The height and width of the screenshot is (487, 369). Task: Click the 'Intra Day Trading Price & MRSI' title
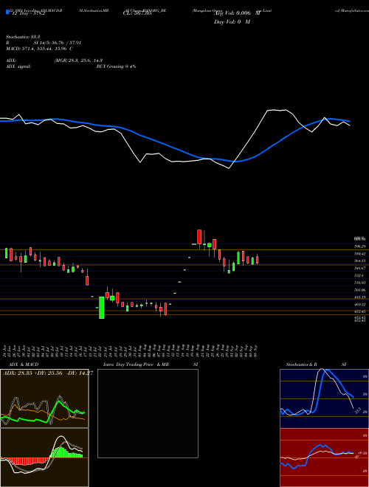click(151, 365)
